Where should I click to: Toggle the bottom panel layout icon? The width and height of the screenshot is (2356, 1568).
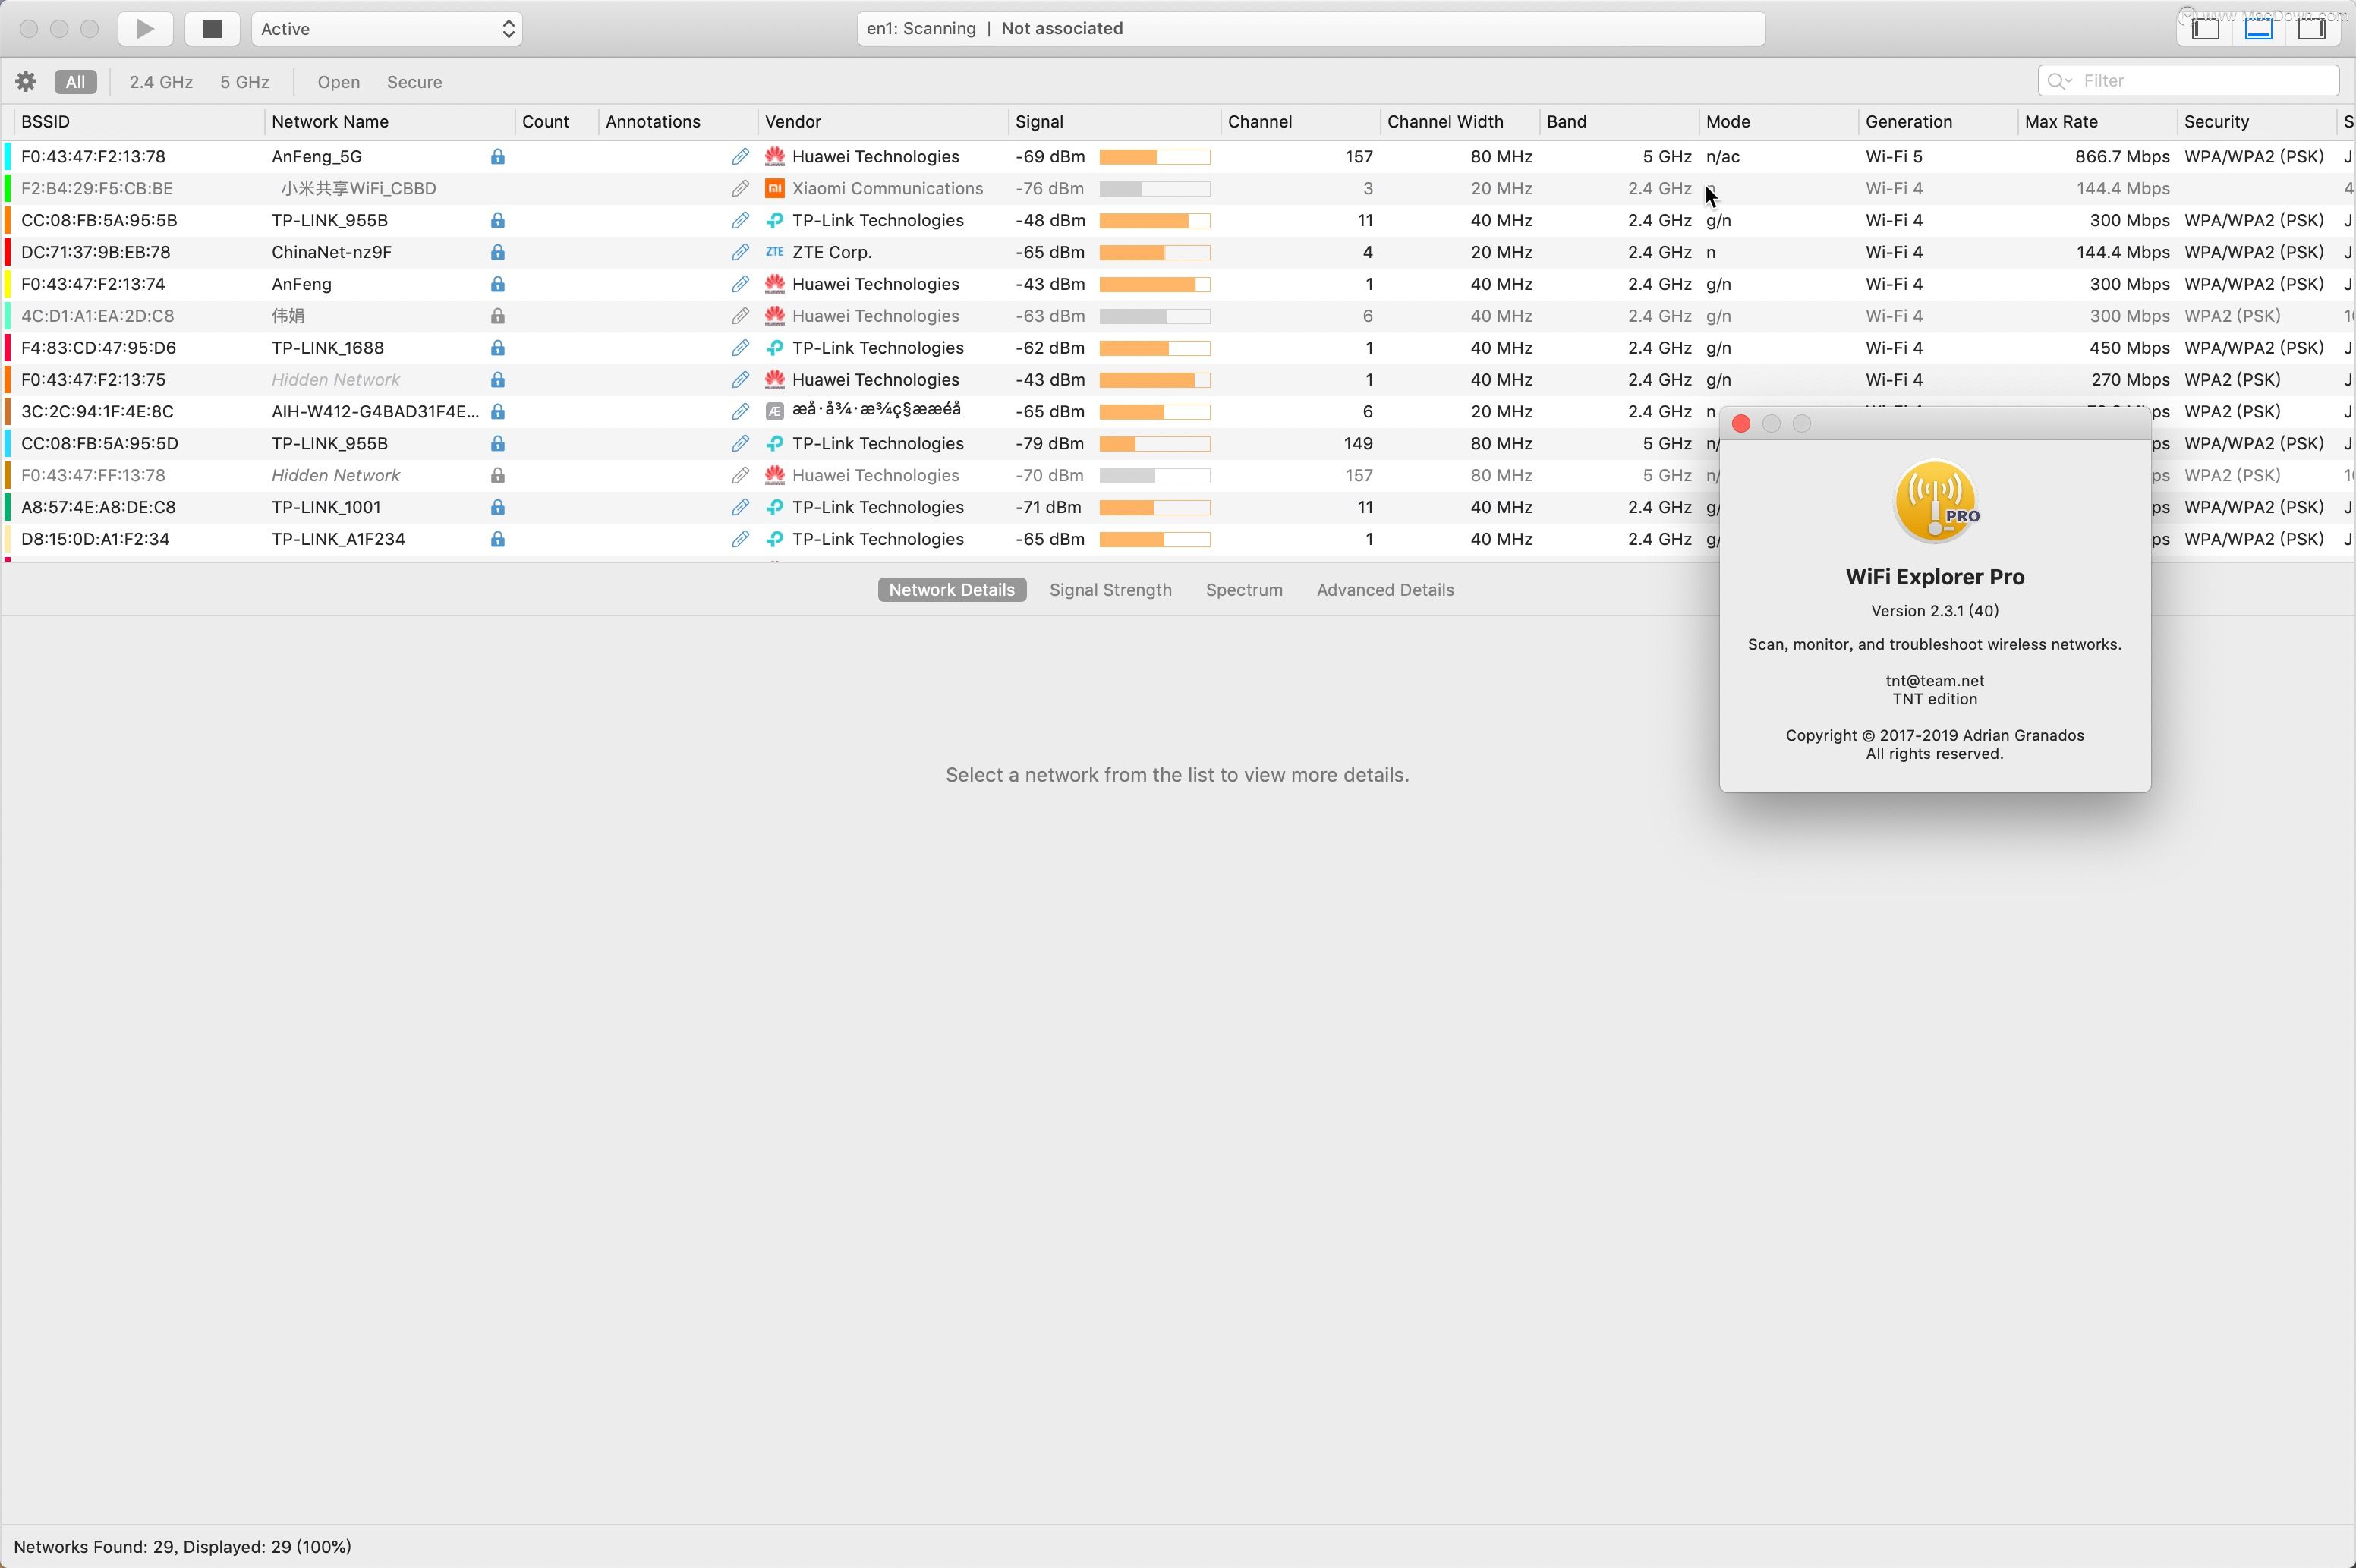(x=2259, y=28)
